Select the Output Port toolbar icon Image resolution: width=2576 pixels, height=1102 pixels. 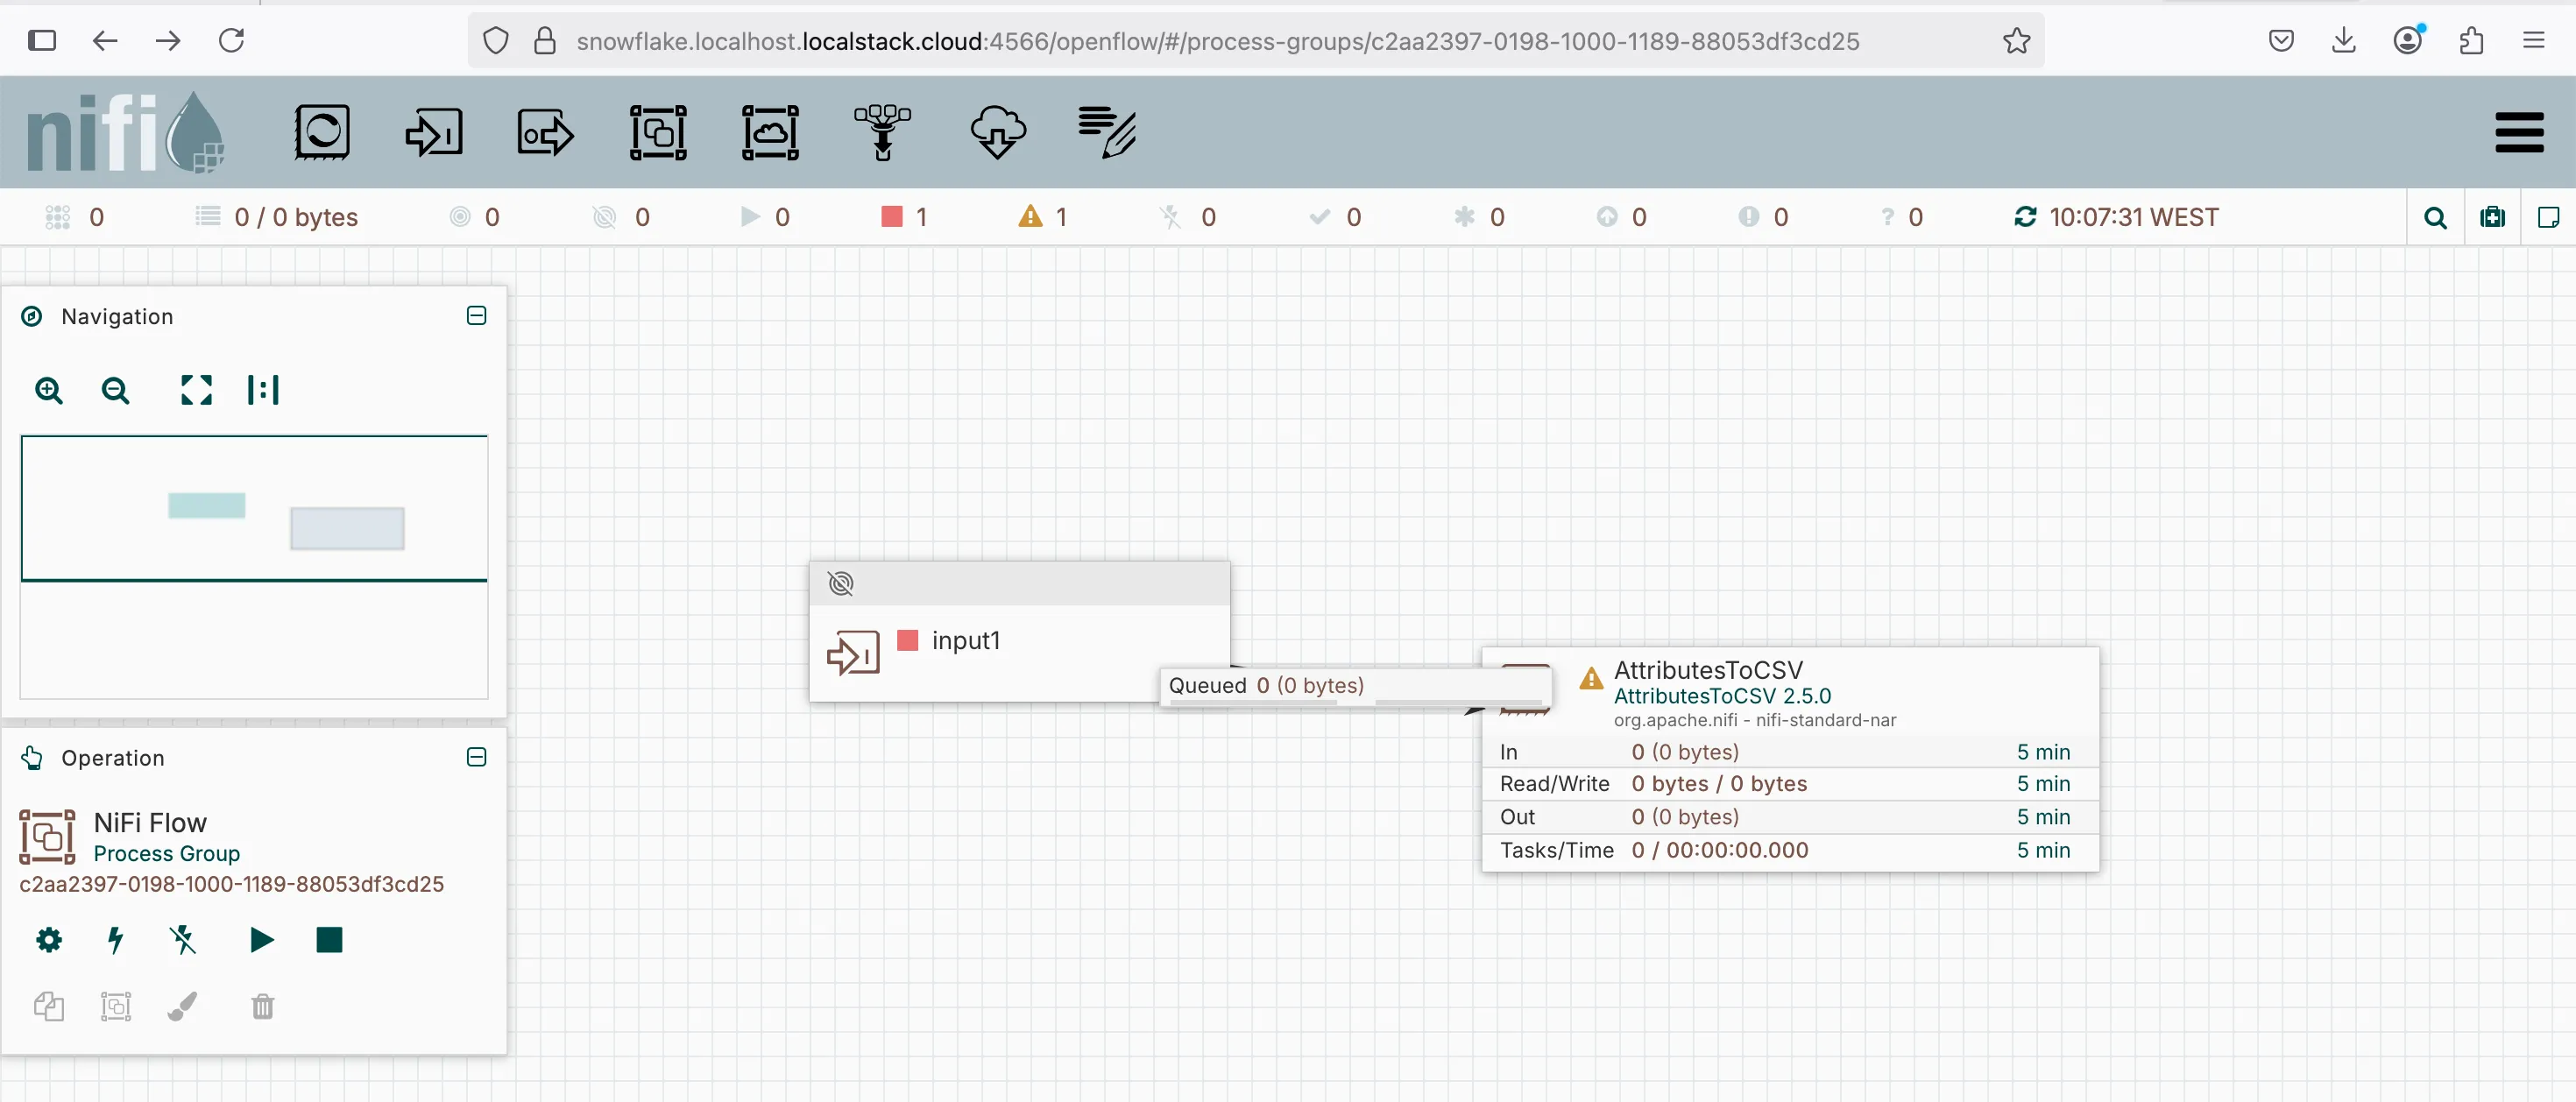point(545,131)
